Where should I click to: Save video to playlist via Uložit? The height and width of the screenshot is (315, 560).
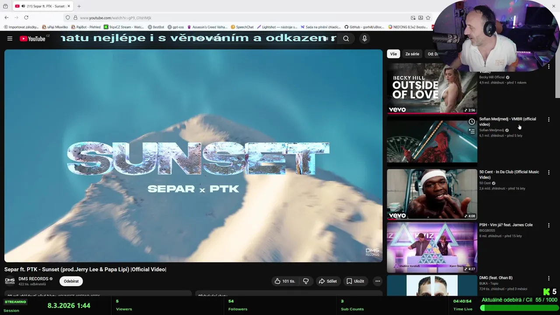coord(355,281)
